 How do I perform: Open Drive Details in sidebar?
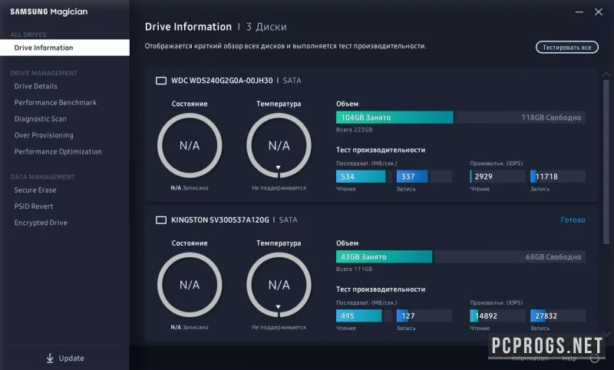pyautogui.click(x=36, y=86)
